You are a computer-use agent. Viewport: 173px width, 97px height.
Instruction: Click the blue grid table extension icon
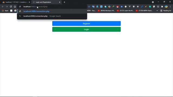pos(101,6)
